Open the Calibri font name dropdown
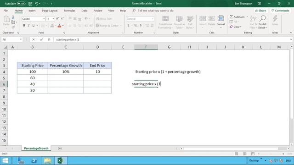 44,19
